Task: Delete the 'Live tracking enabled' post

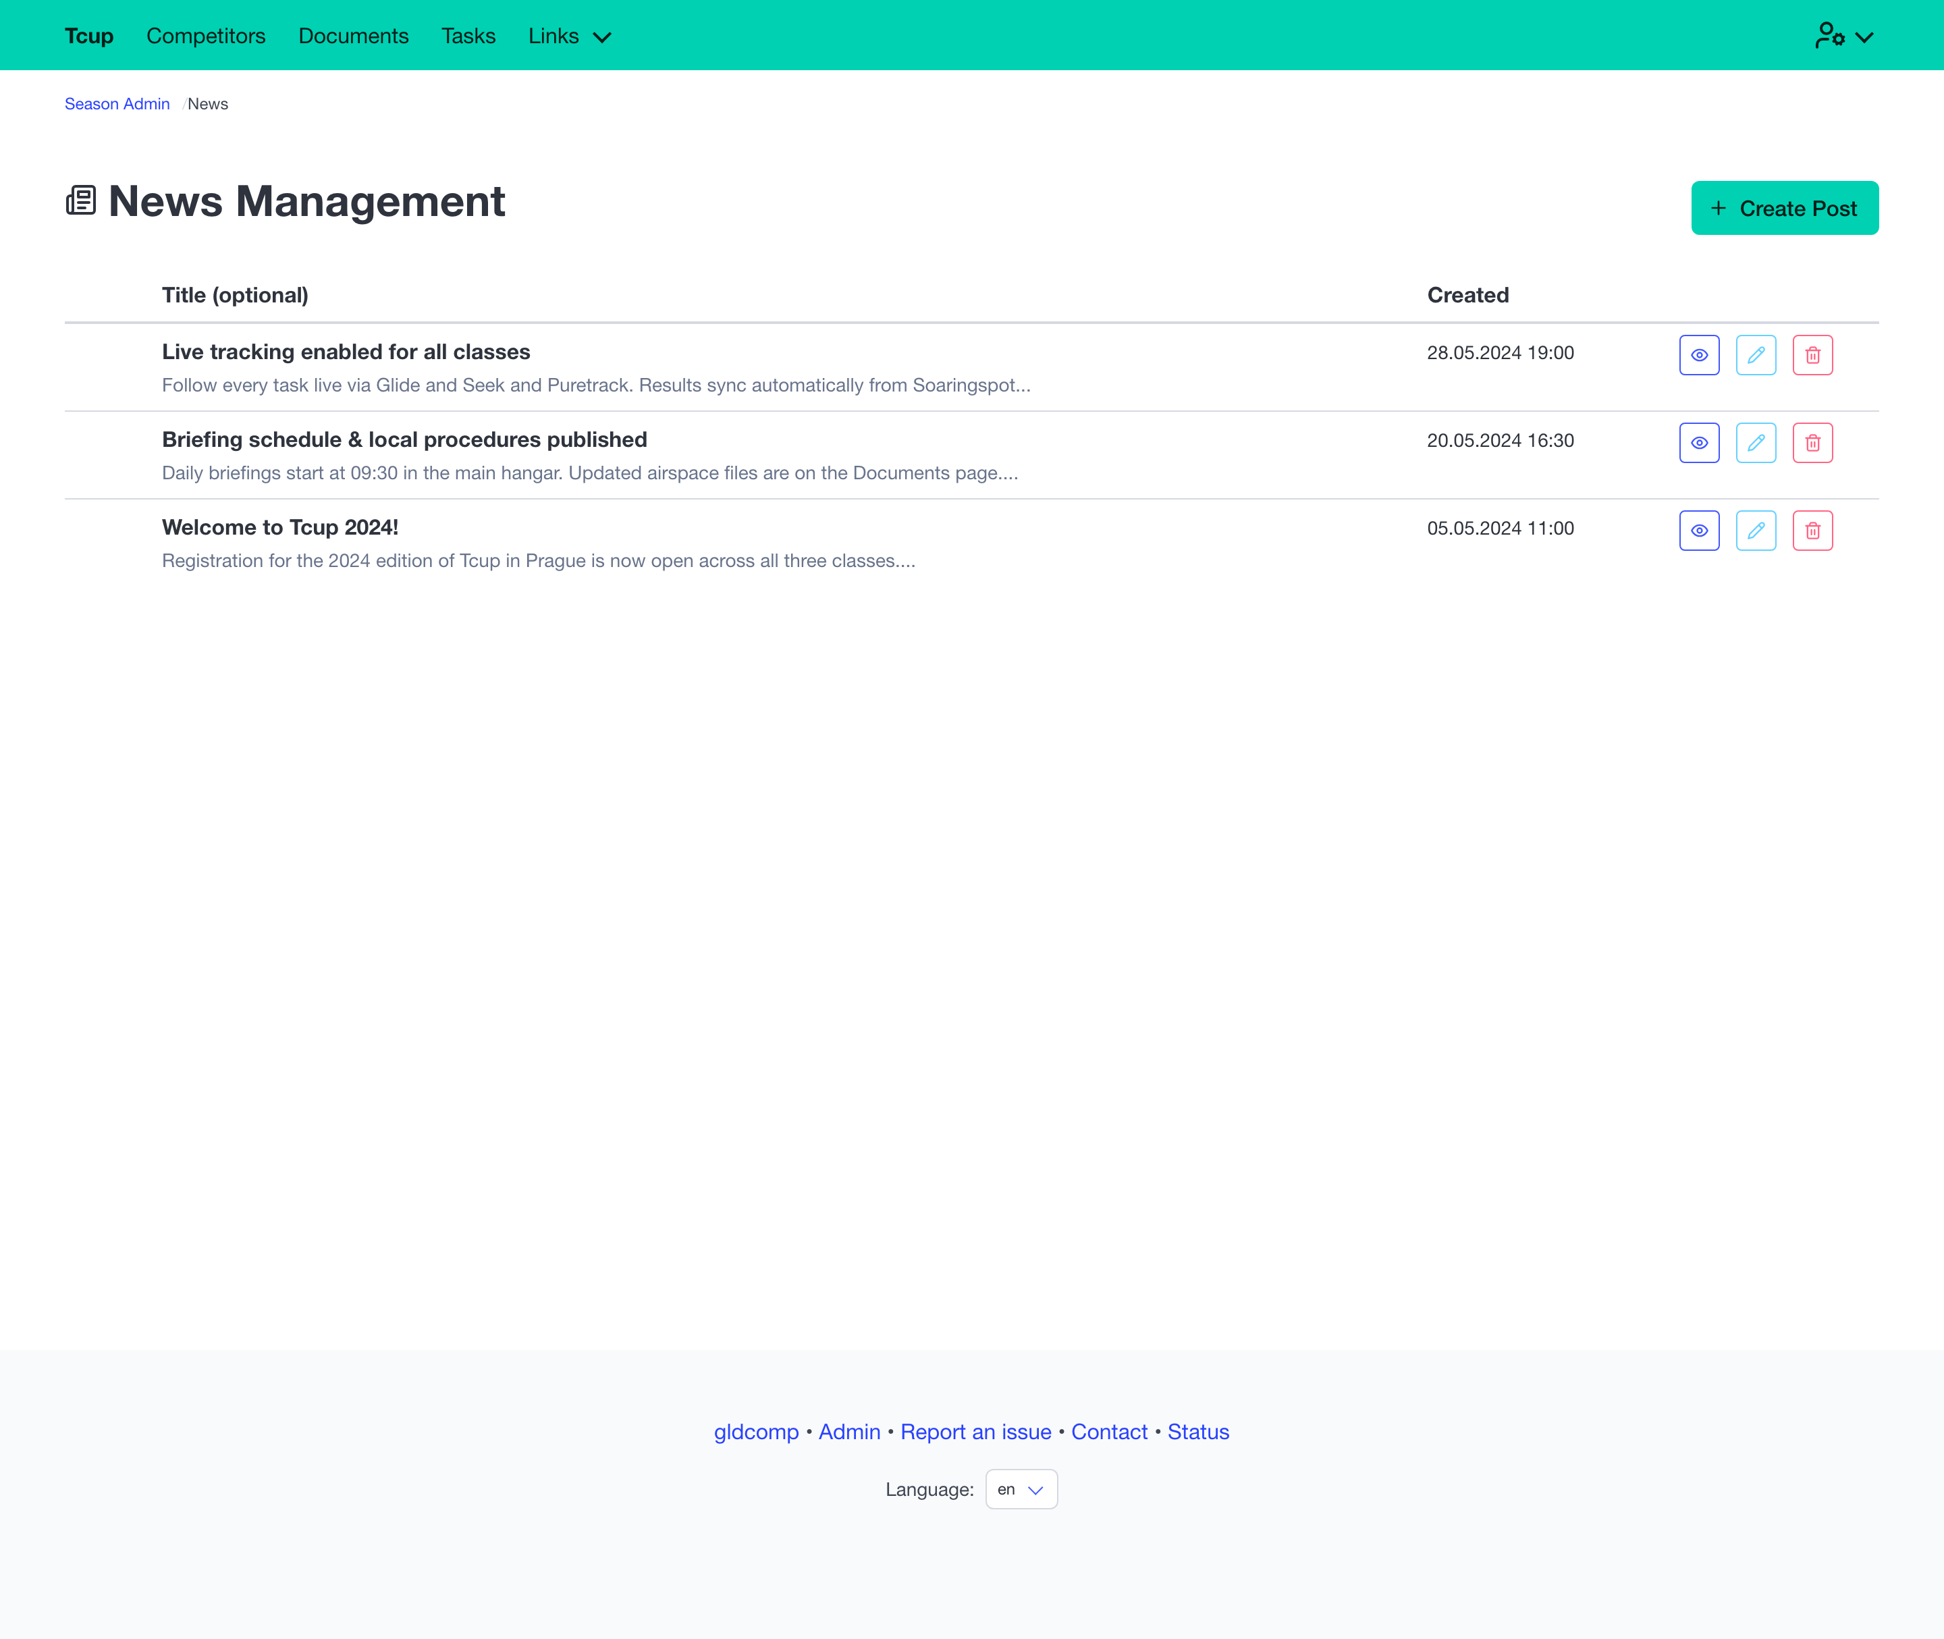Action: point(1812,355)
